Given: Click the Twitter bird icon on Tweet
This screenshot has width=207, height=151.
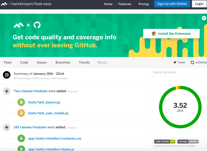Looking at the screenshot, I should click(176, 62).
